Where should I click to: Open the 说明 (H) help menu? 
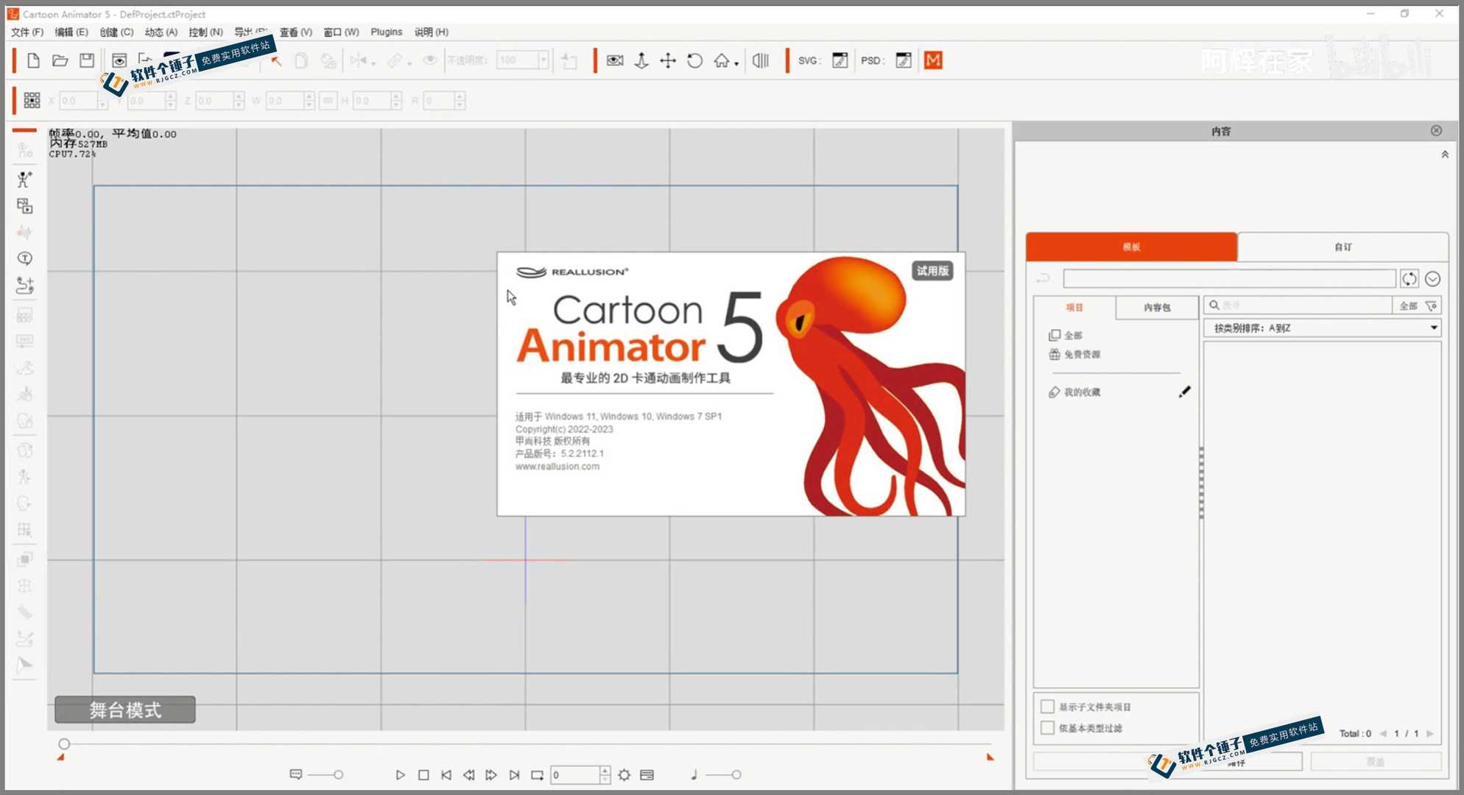point(431,32)
